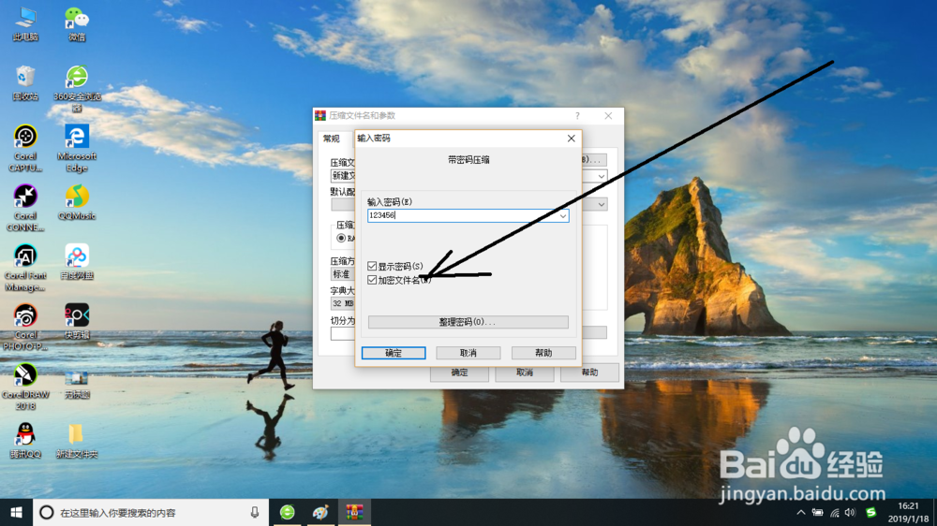Image resolution: width=937 pixels, height=526 pixels.
Task: Click OK in the archive parameters window
Action: (x=459, y=373)
